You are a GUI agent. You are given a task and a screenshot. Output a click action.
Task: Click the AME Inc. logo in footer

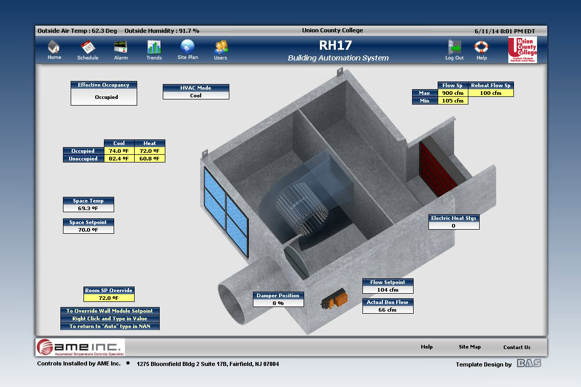[80, 347]
